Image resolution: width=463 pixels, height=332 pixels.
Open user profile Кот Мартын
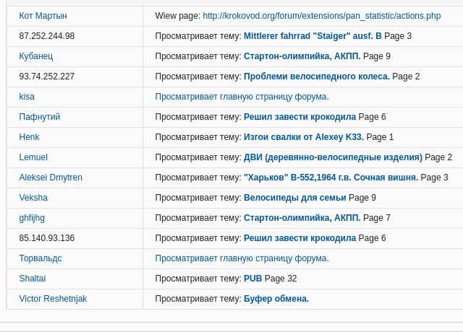[43, 16]
